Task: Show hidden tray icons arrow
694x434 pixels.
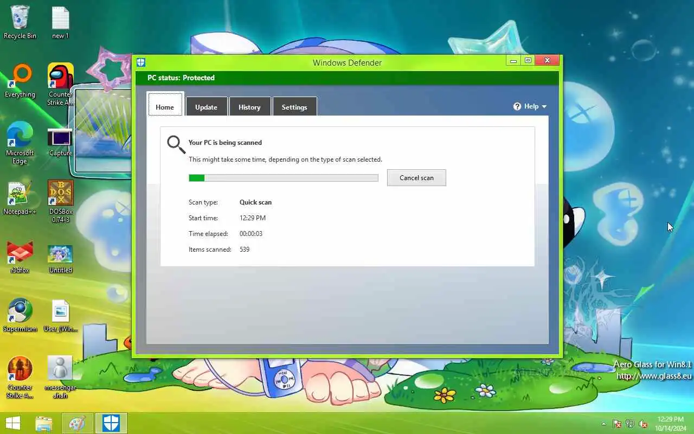Action: (x=603, y=424)
